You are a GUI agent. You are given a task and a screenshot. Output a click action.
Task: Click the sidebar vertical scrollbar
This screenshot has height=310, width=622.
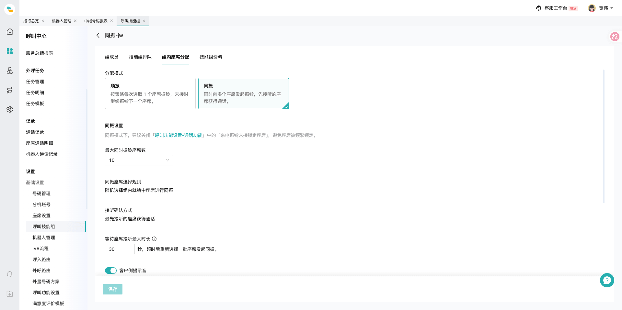point(86,149)
